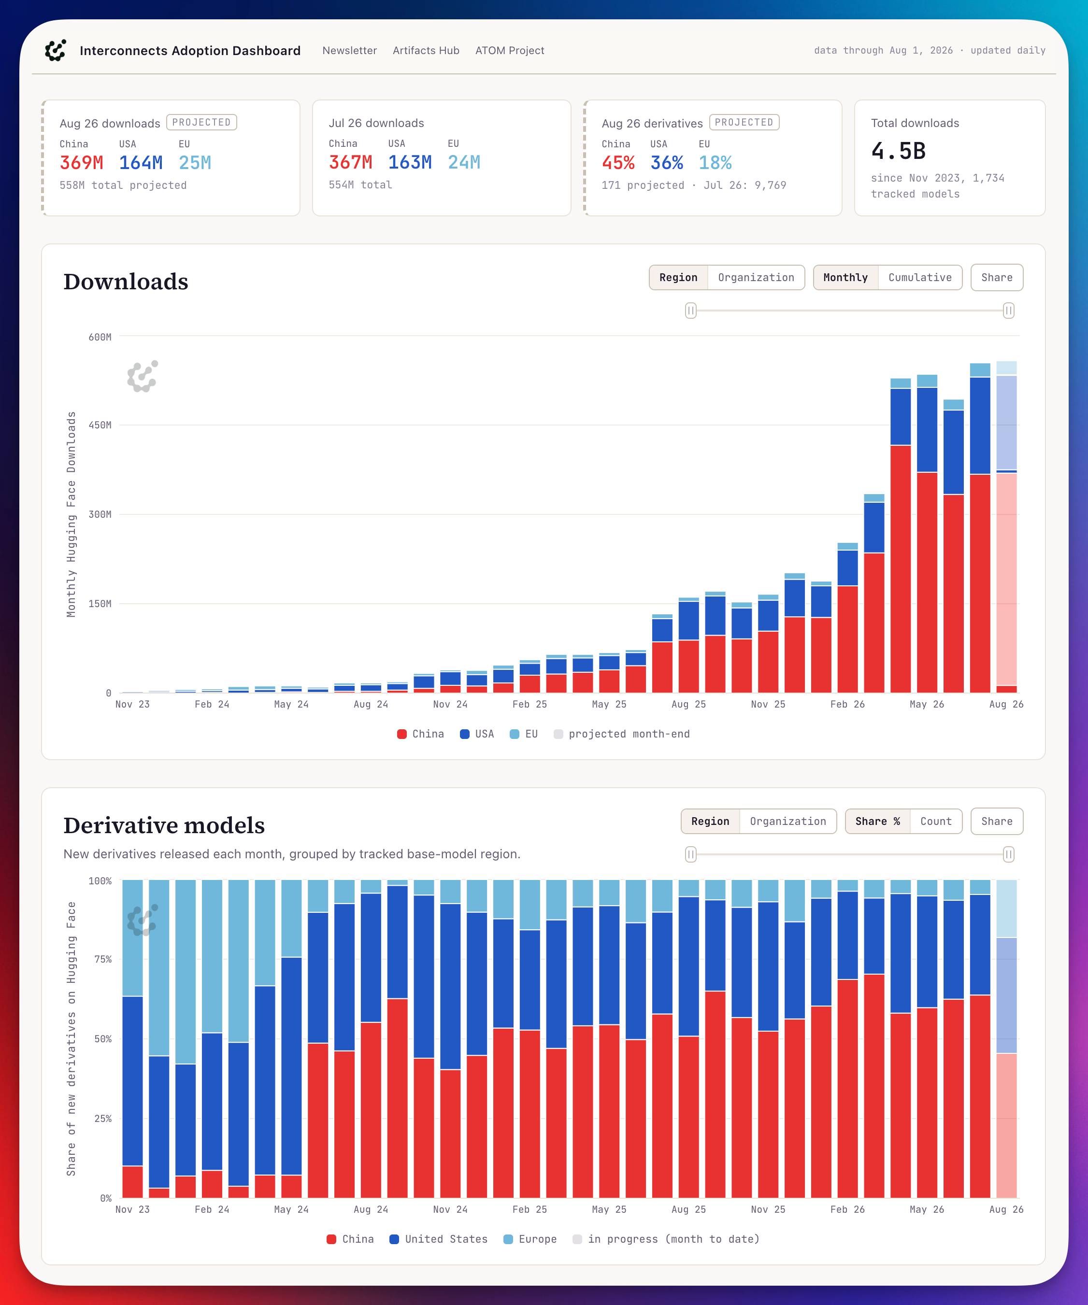Open the ATOM Project nav link

tap(510, 50)
